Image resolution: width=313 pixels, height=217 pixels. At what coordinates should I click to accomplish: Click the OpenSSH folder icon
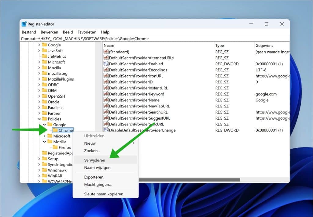coord(44,96)
